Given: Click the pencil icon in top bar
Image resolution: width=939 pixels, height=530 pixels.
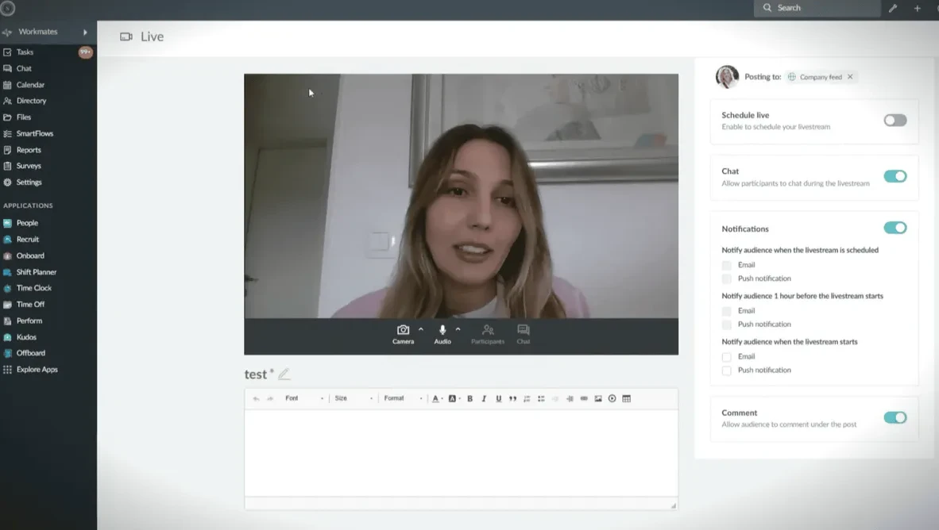Looking at the screenshot, I should [x=893, y=8].
